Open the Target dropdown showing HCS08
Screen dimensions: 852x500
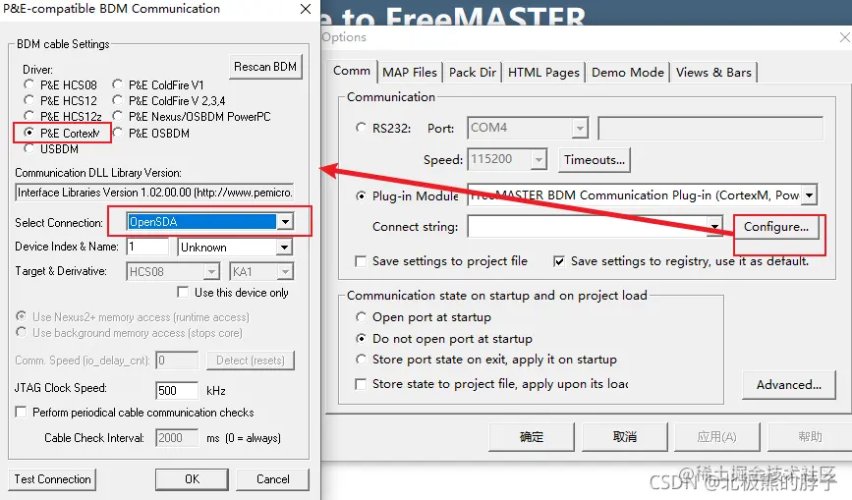point(211,271)
